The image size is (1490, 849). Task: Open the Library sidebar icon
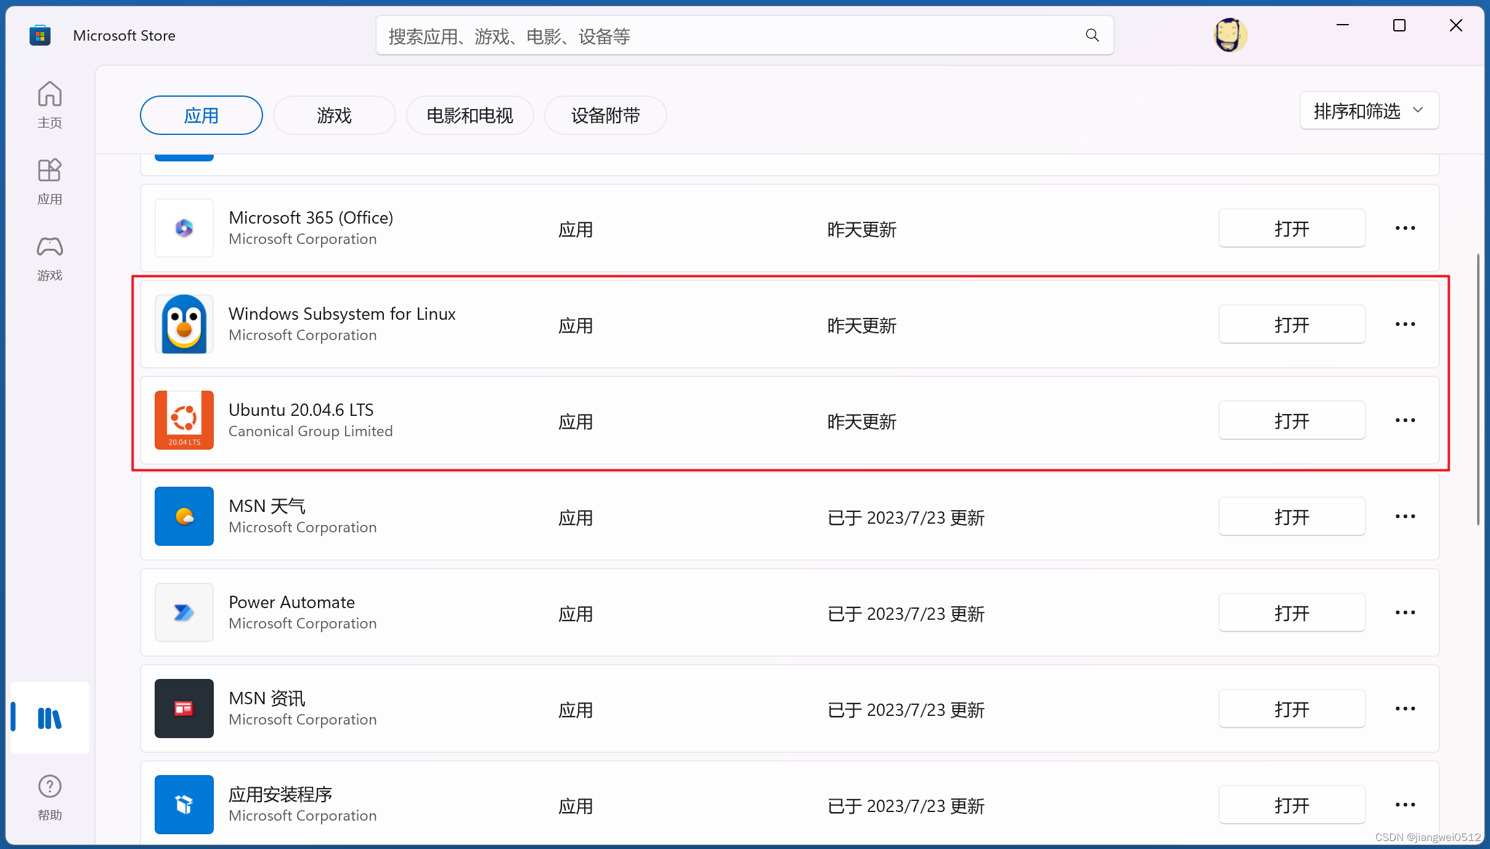point(49,718)
